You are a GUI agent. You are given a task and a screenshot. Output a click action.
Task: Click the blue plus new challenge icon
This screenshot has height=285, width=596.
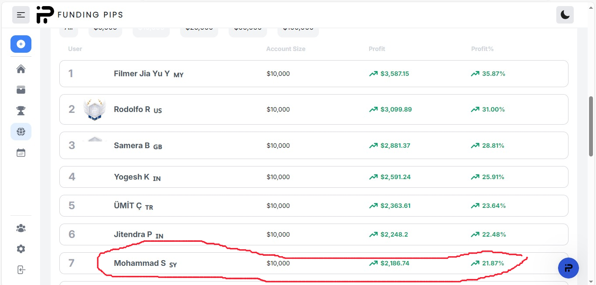click(21, 44)
